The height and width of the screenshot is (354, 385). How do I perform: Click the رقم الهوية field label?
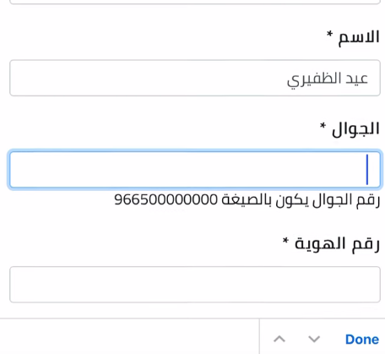[337, 244]
